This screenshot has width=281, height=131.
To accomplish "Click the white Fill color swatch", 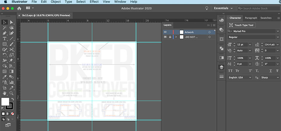I will point(5,102).
